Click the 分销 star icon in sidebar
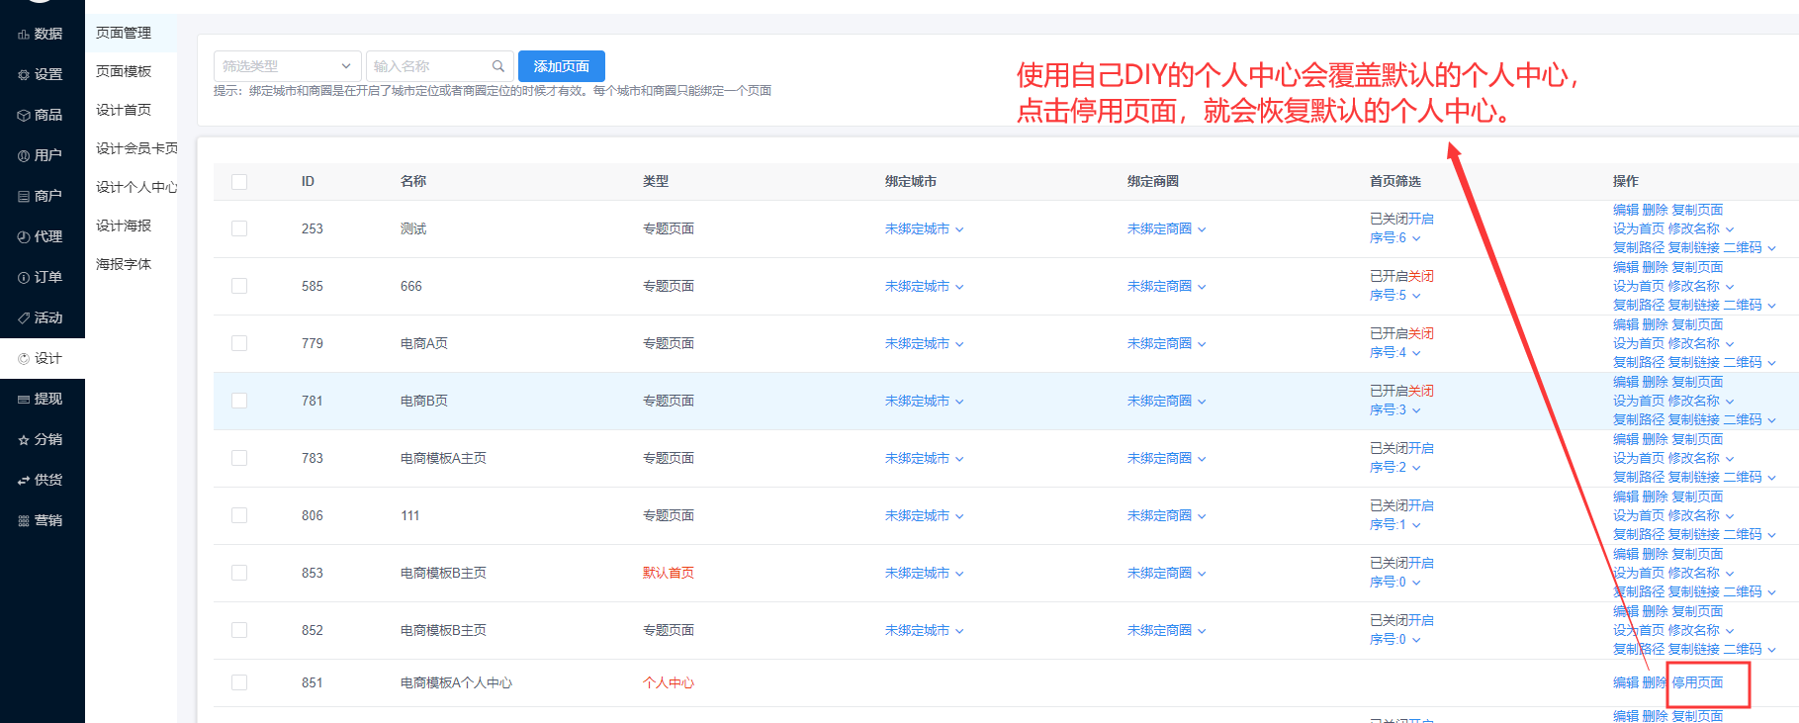The width and height of the screenshot is (1799, 723). 23,440
